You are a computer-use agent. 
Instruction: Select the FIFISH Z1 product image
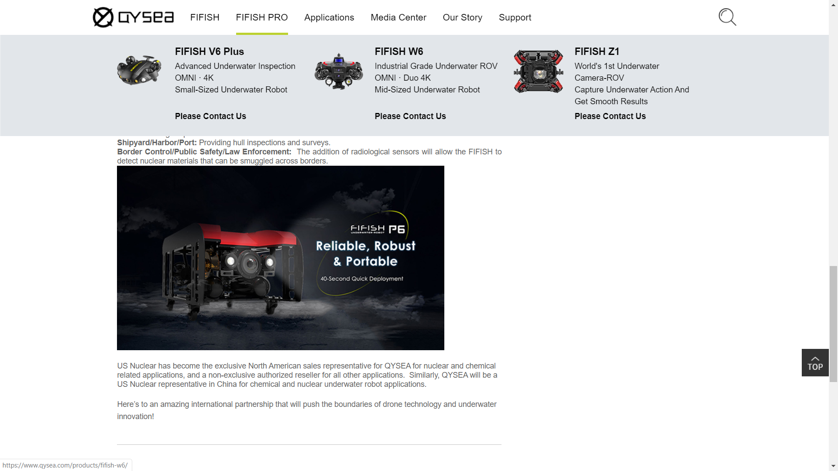[539, 71]
